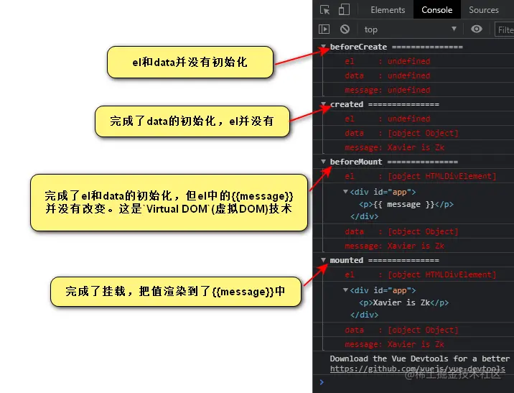Open the top context dropdown
514x393 pixels.
[x=410, y=29]
